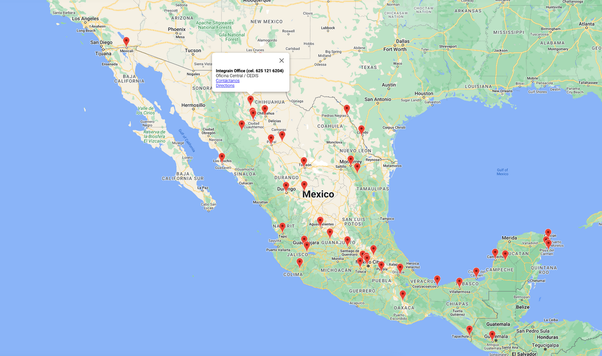The height and width of the screenshot is (356, 602).
Task: Open the Contáctanos link in the popup
Action: coord(228,81)
